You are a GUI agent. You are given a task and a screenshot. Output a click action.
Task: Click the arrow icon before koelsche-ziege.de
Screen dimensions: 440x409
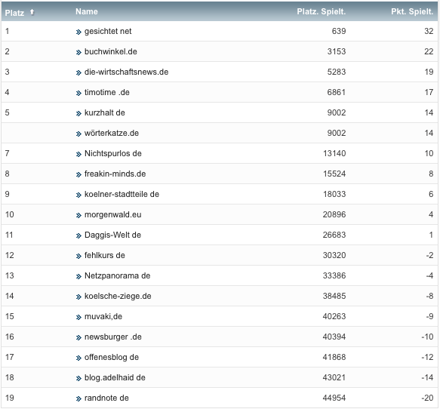(x=78, y=297)
